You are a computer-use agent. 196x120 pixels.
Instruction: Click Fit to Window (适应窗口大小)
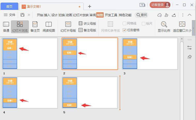182,27
